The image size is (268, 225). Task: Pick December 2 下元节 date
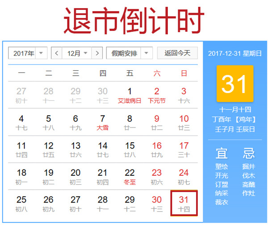coord(157,95)
